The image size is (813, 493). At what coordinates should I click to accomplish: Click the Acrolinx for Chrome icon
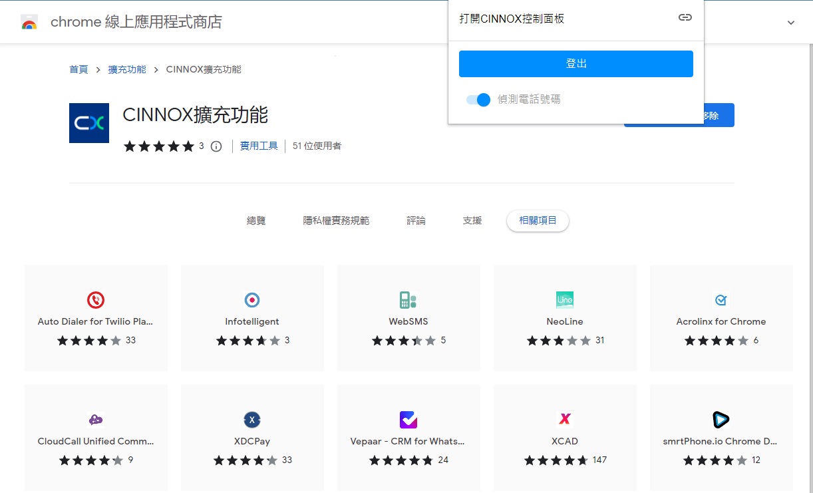pos(721,300)
